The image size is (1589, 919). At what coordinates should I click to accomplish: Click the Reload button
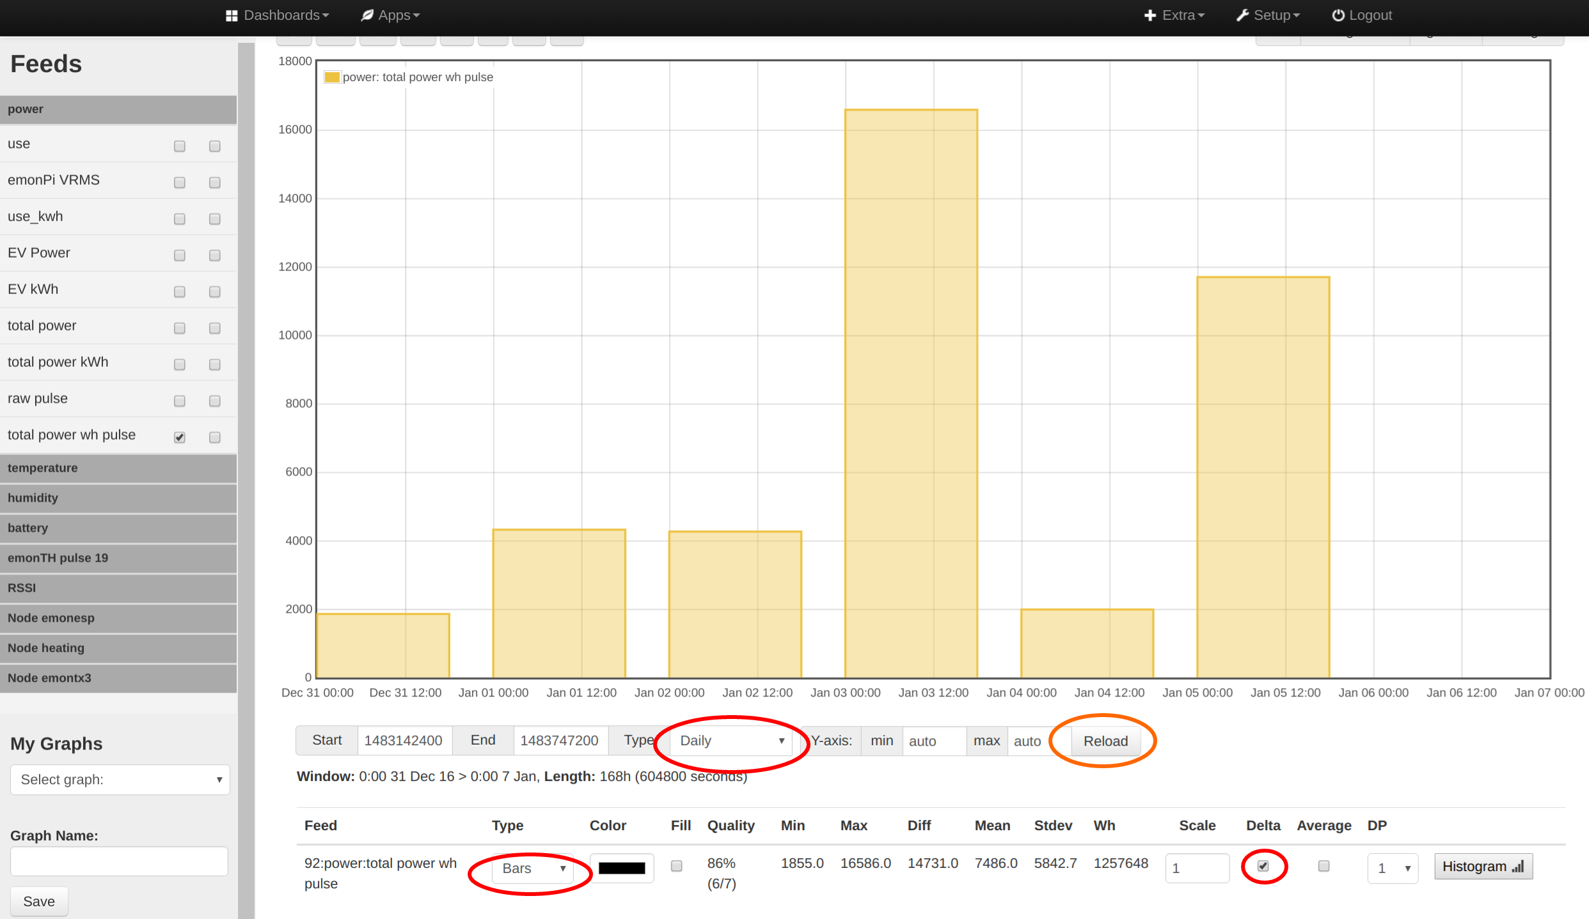(x=1105, y=741)
